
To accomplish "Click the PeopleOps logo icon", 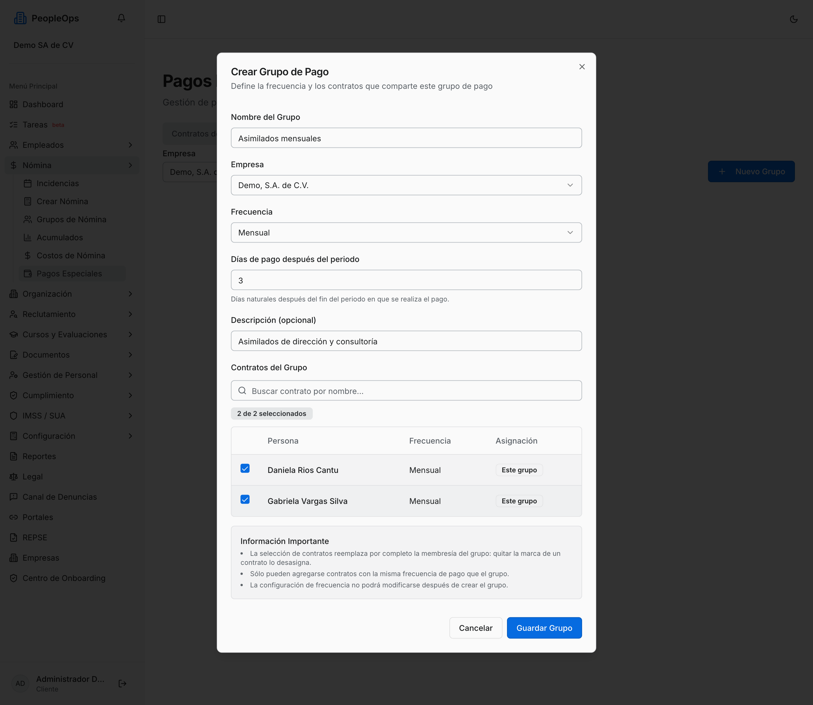I will click(x=20, y=18).
